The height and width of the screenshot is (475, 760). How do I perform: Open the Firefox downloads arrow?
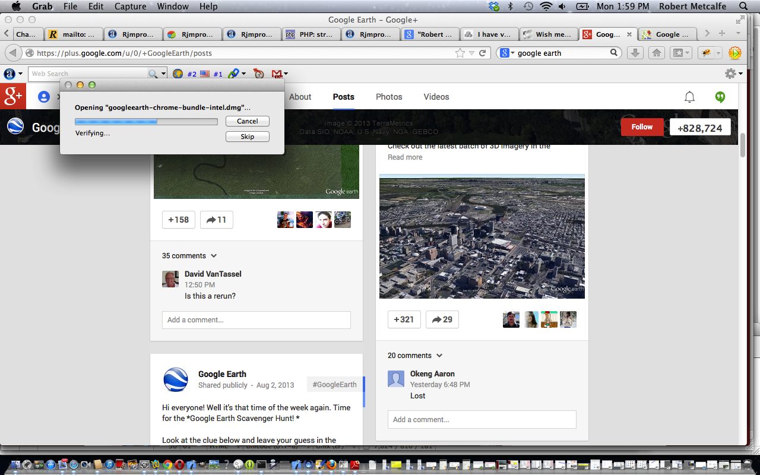635,53
